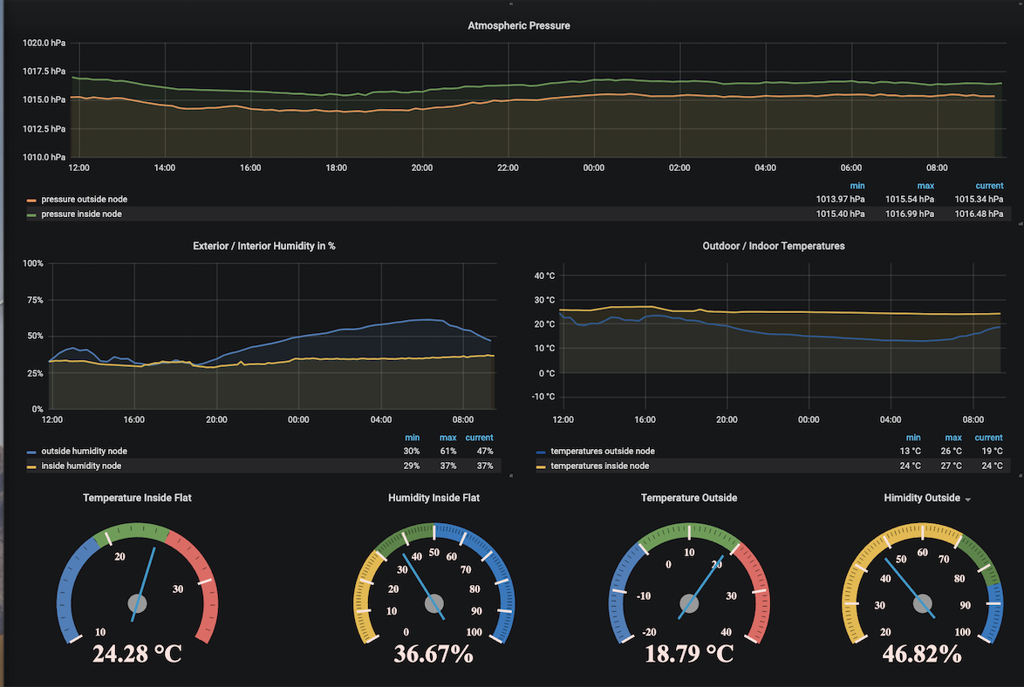Open the Exterior / Interior Humidity panel title
Screen dimensions: 1024x687
click(x=263, y=246)
